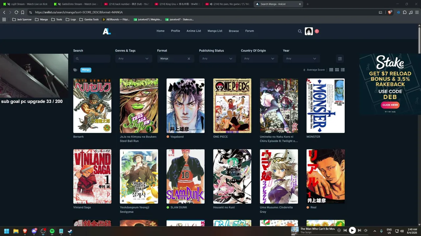This screenshot has width=421, height=236.
Task: Open a new browser tab with plus button
Action: tap(308, 4)
